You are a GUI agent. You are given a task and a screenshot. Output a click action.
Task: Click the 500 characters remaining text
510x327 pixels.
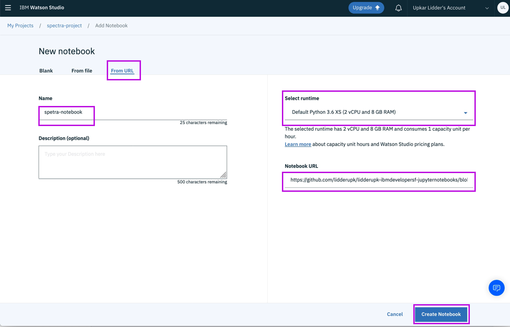202,182
